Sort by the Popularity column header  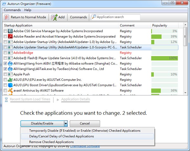click(164, 26)
